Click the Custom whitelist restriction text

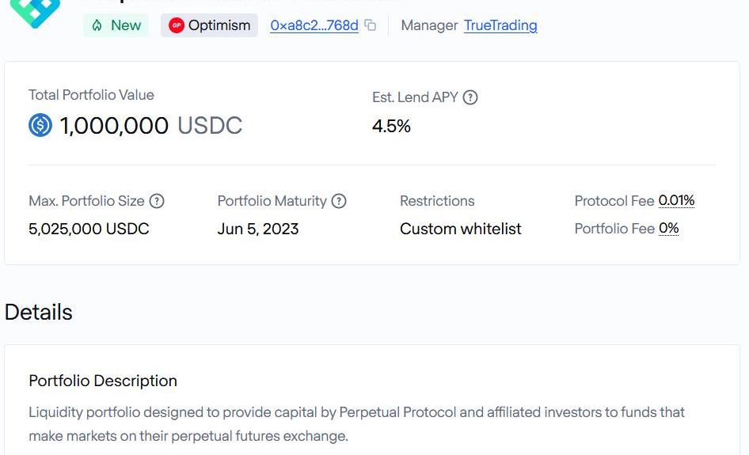460,229
